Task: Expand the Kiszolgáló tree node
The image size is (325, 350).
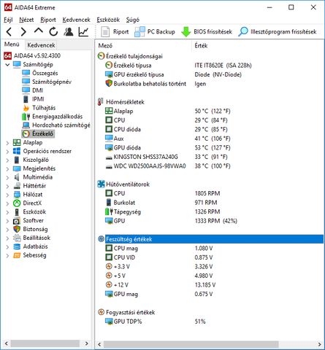Action: tap(7, 160)
